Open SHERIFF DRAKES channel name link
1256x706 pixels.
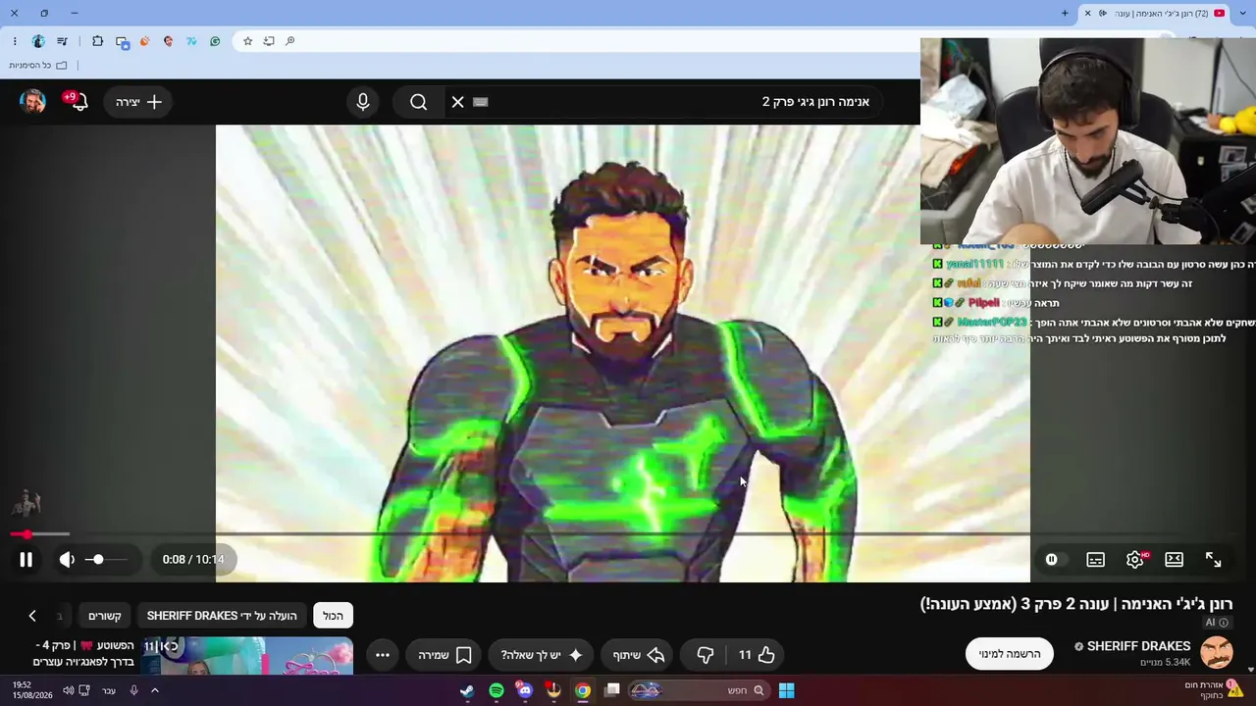(1138, 646)
